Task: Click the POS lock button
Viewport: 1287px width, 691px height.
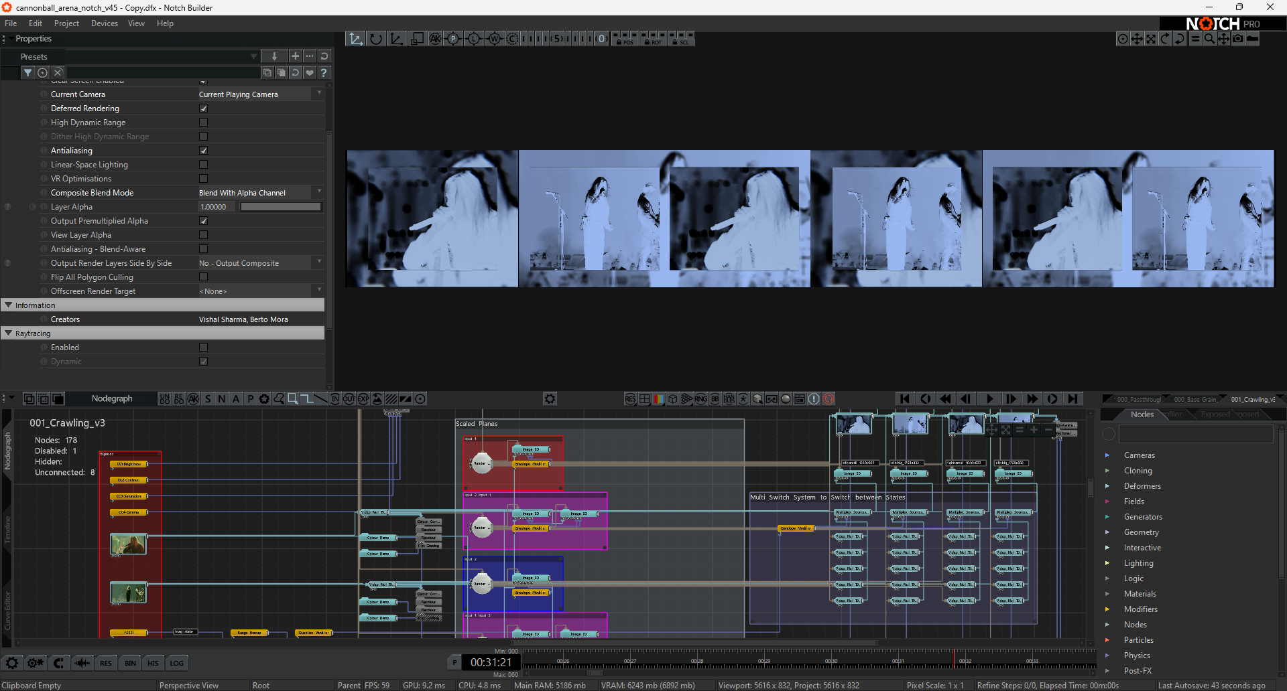Action: coord(625,39)
